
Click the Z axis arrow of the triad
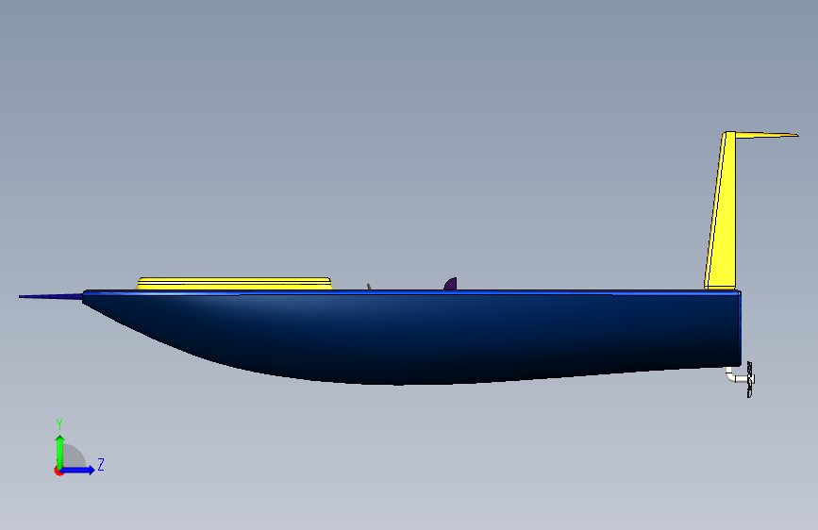click(x=78, y=470)
